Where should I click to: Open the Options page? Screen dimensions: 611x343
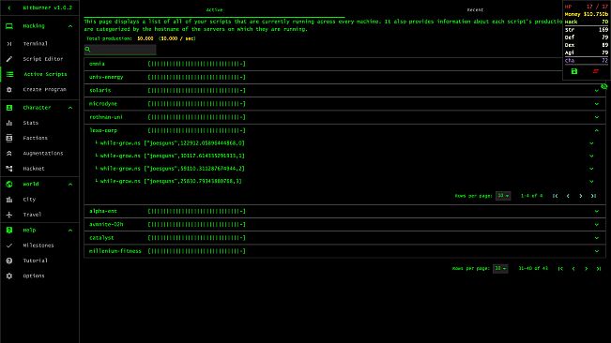[x=39, y=276]
